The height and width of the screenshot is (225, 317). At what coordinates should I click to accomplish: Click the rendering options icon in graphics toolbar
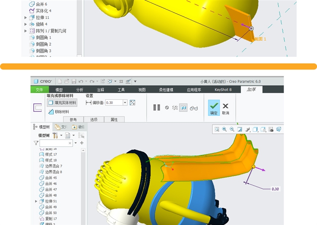click(x=247, y=129)
